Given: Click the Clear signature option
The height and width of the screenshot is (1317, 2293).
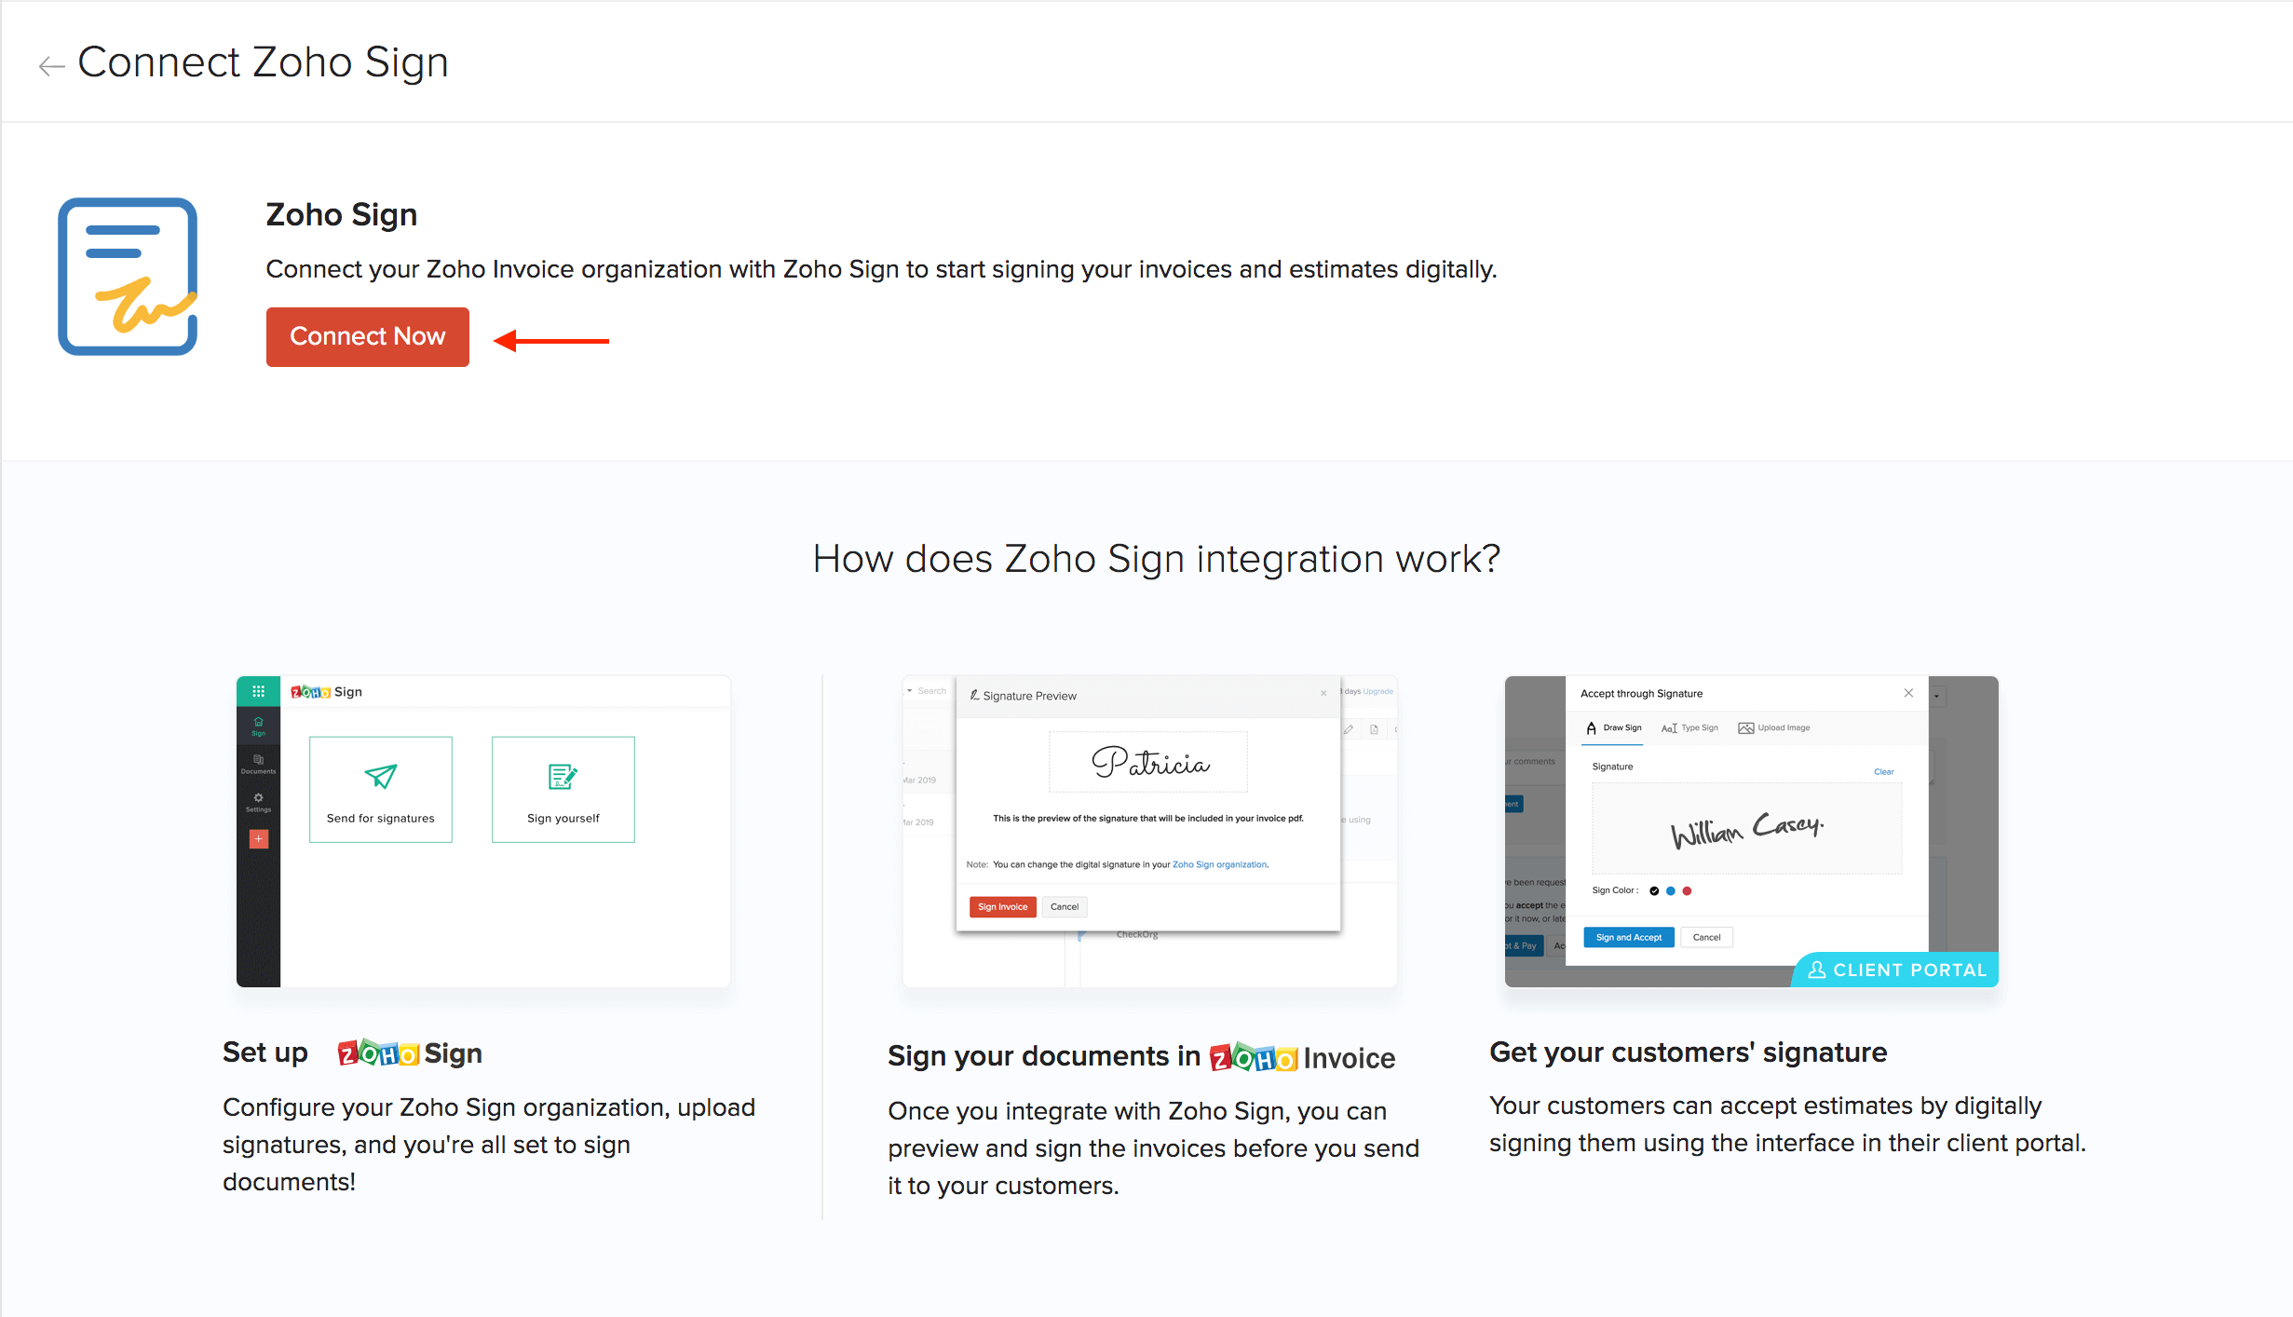Looking at the screenshot, I should point(1883,767).
